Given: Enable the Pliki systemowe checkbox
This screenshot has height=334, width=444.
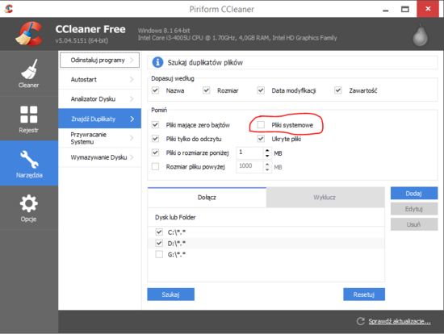Looking at the screenshot, I should (x=261, y=125).
